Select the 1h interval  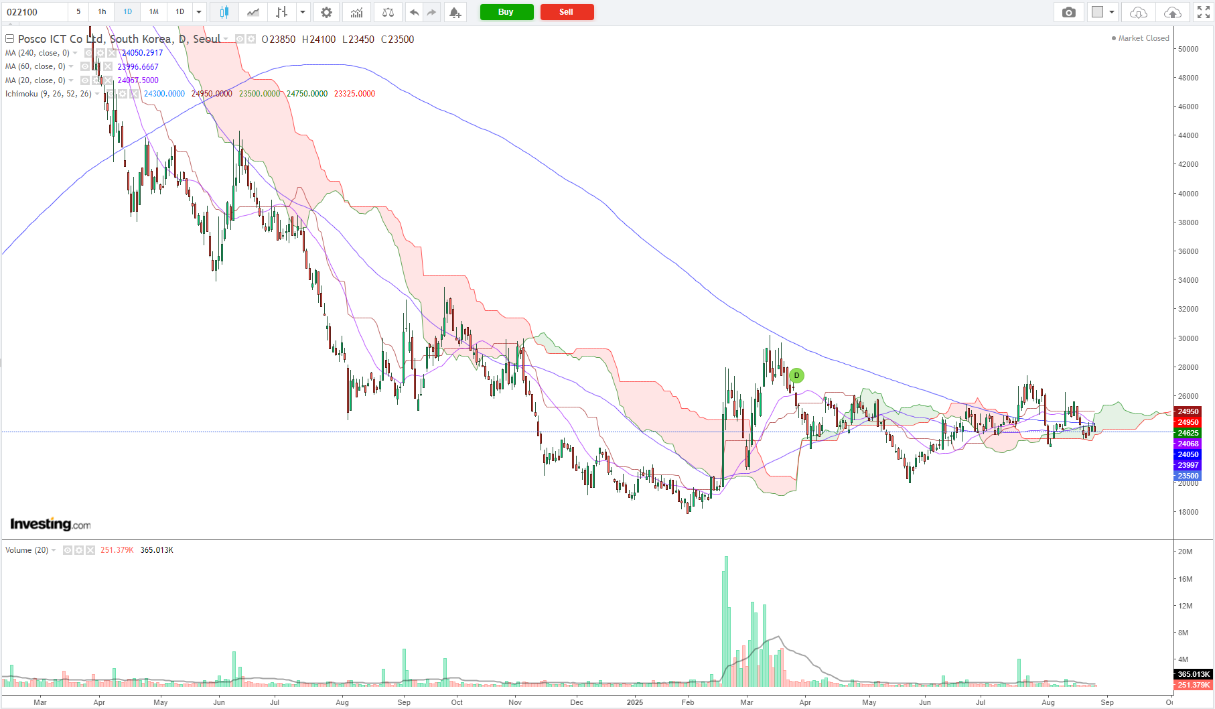point(102,12)
